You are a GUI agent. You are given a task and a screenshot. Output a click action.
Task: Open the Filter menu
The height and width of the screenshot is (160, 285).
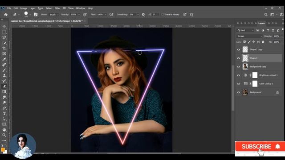pyautogui.click(x=57, y=8)
